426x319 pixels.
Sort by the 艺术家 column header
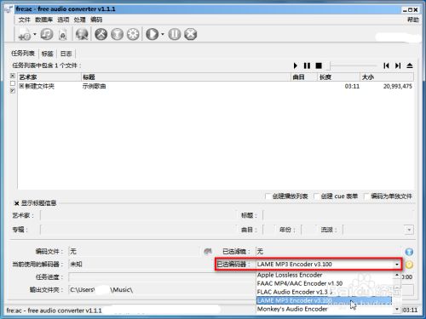click(49, 77)
